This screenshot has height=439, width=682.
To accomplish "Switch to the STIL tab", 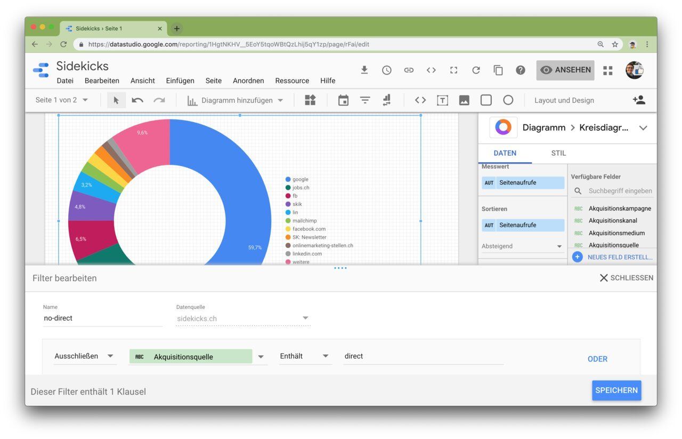I will (x=558, y=153).
